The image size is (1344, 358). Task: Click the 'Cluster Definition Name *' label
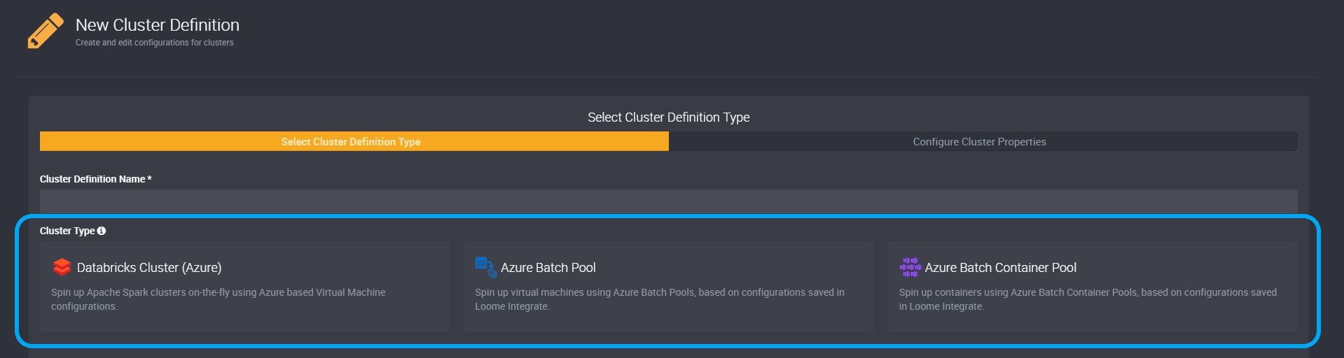click(x=96, y=179)
